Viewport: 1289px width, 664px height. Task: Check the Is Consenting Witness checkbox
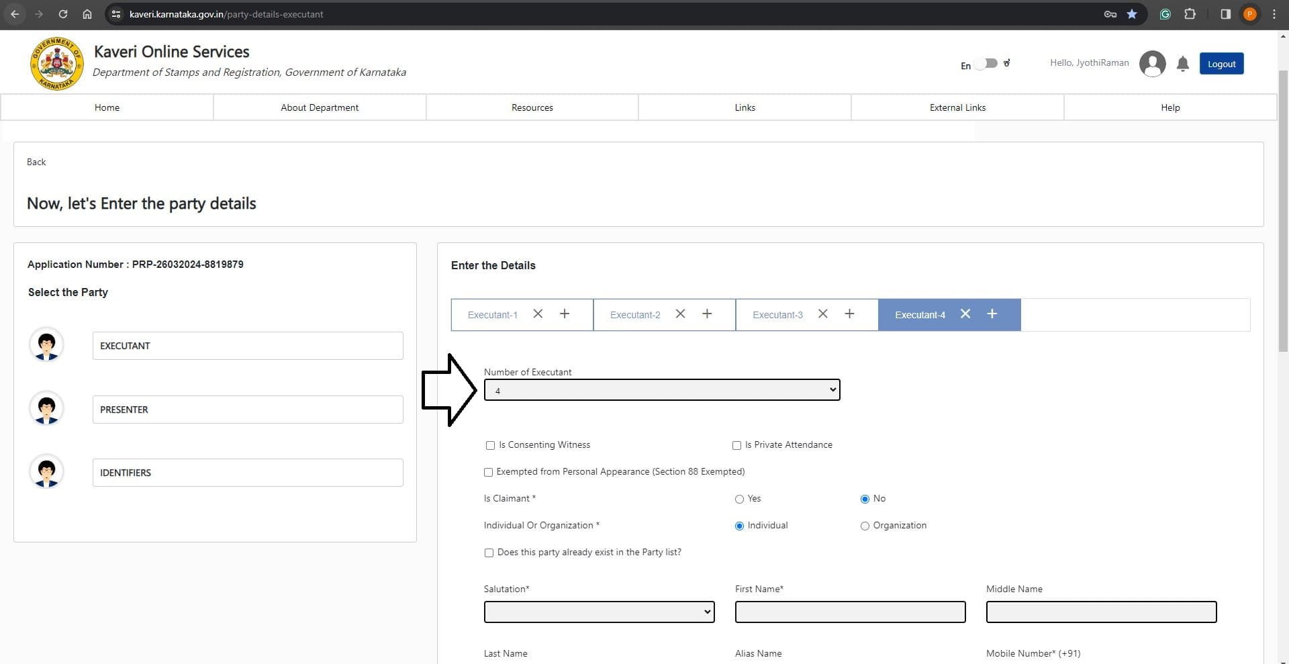pyautogui.click(x=490, y=445)
